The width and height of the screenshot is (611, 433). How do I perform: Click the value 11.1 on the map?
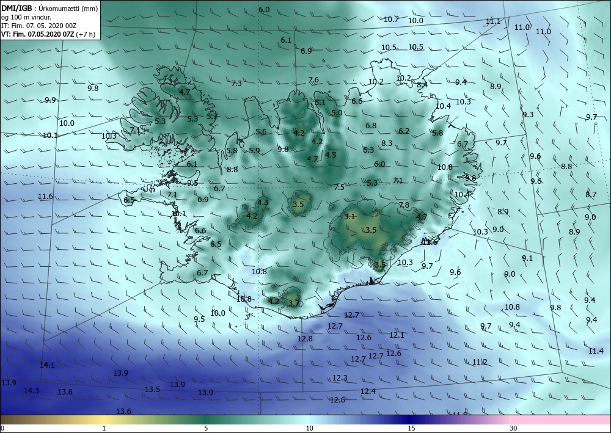[493, 21]
